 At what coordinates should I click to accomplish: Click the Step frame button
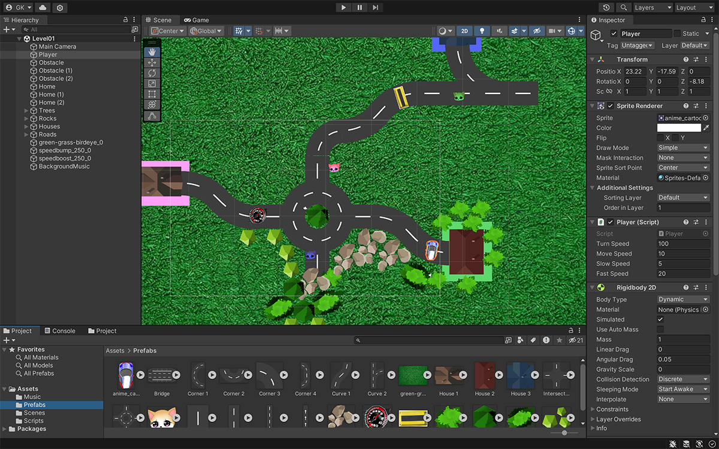(375, 7)
